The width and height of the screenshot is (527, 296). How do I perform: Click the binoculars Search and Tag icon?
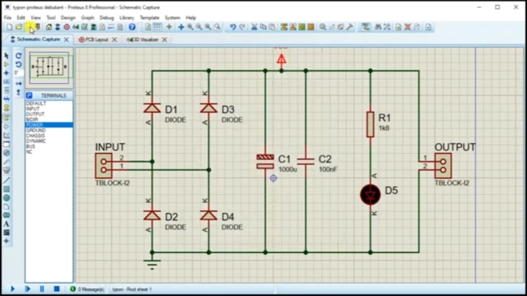pyautogui.click(x=378, y=27)
